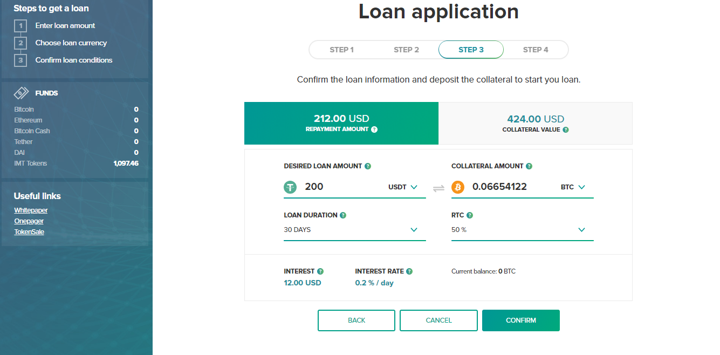The height and width of the screenshot is (355, 720).
Task: Go back using the BACK button
Action: [356, 320]
